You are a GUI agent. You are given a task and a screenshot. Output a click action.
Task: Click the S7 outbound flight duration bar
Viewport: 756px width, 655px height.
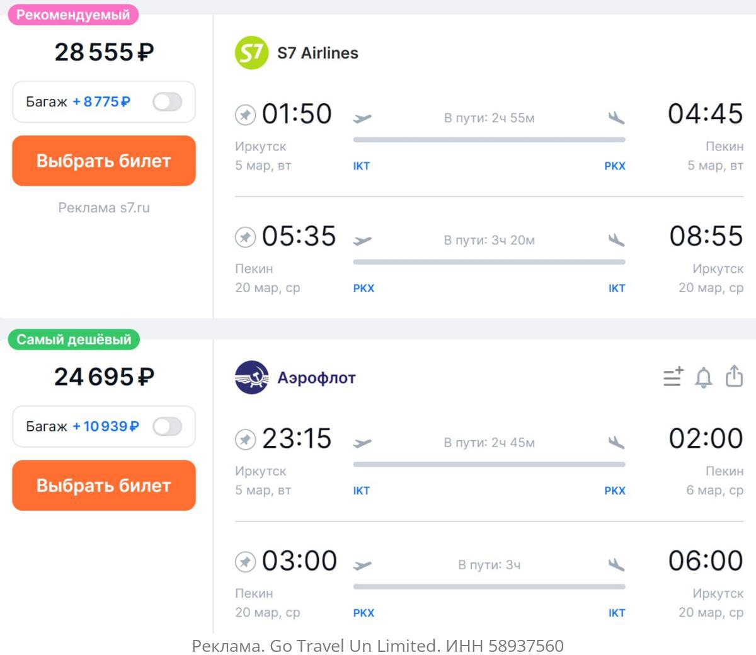pos(489,140)
